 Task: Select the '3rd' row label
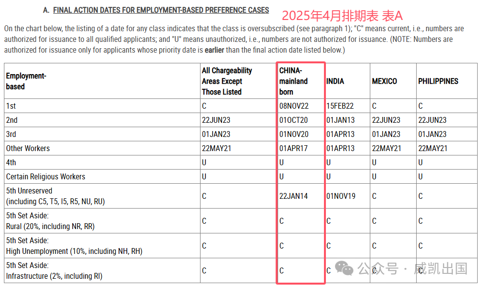[x=11, y=134]
